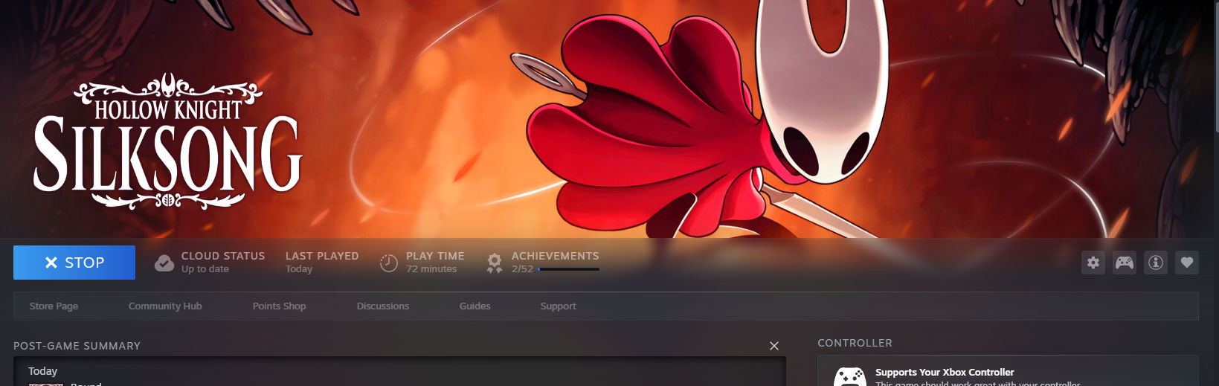Click the achievements progress bar
The width and height of the screenshot is (1219, 386).
[x=568, y=269]
